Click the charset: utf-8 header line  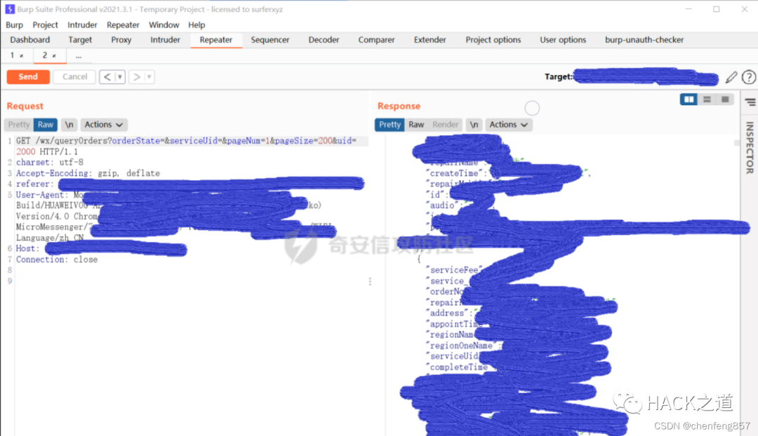(50, 162)
